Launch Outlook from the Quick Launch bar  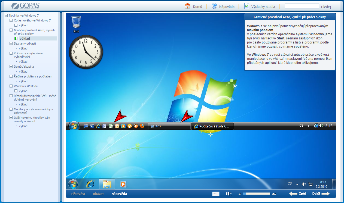[x=117, y=126]
